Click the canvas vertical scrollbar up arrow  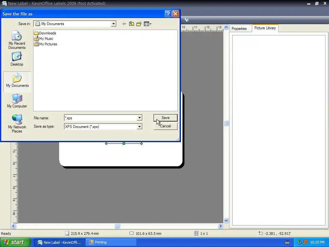coord(226,27)
